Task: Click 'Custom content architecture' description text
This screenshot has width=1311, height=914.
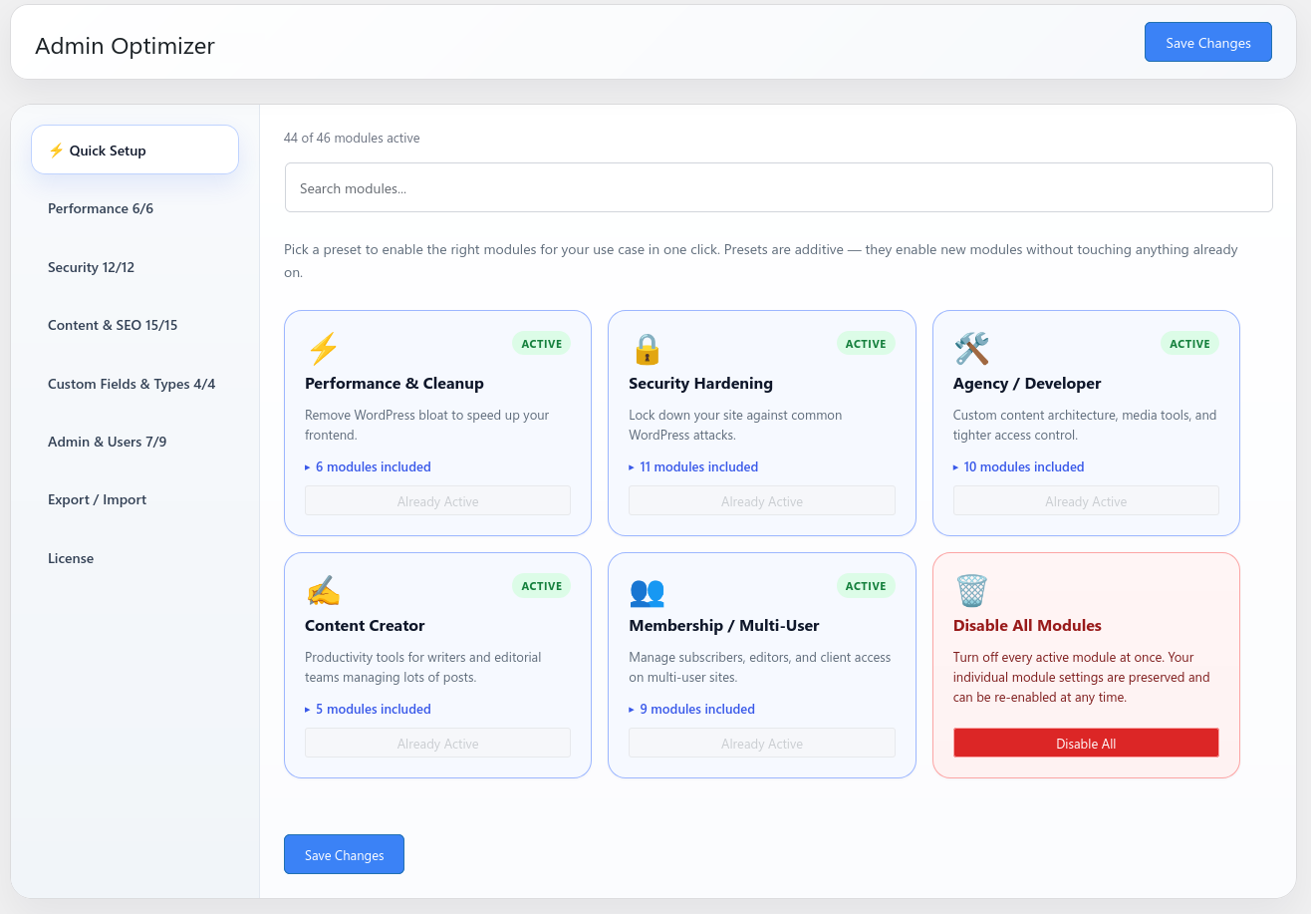Action: click(1085, 425)
